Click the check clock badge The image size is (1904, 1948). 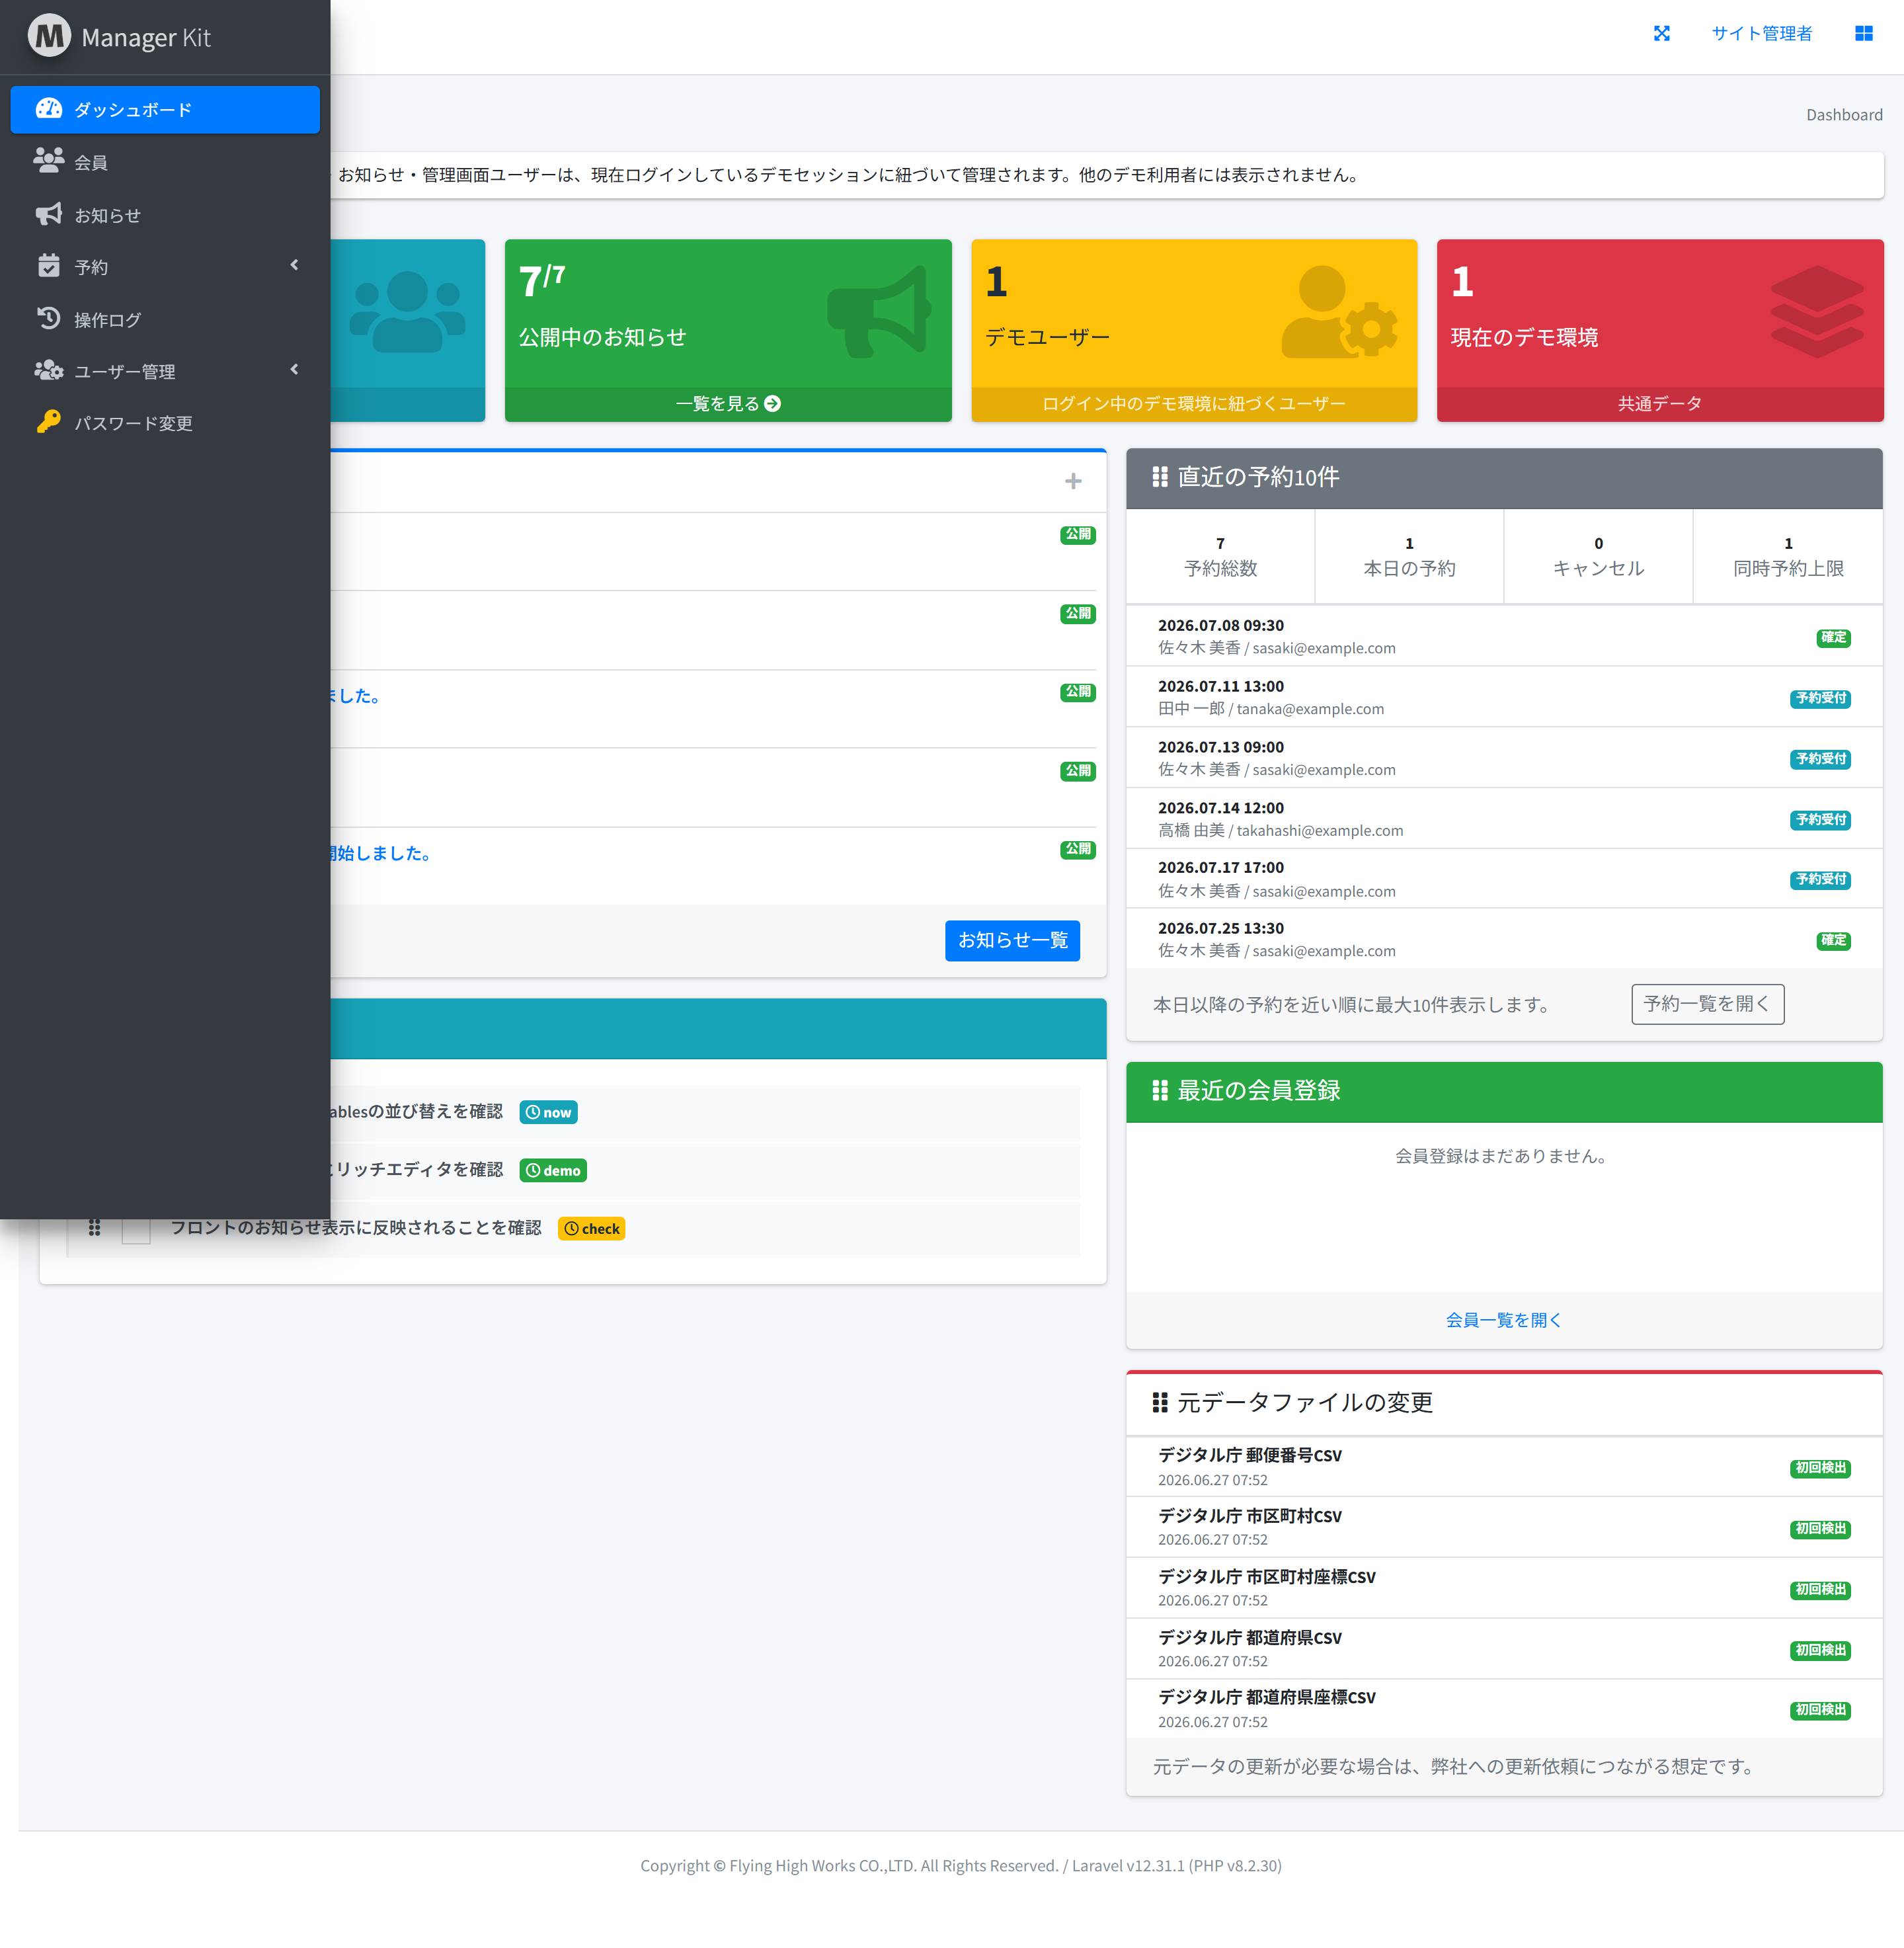[591, 1228]
